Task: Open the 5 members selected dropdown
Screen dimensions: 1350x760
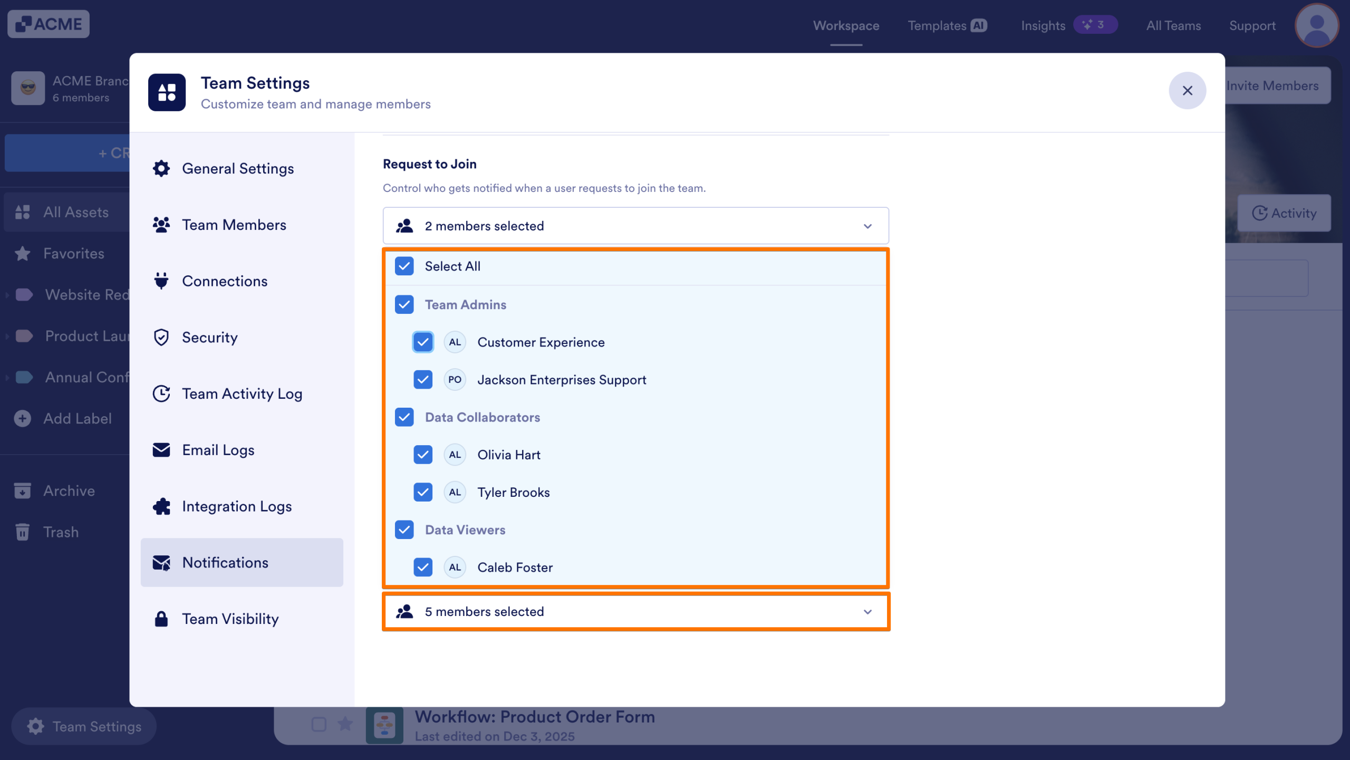Action: (x=635, y=612)
